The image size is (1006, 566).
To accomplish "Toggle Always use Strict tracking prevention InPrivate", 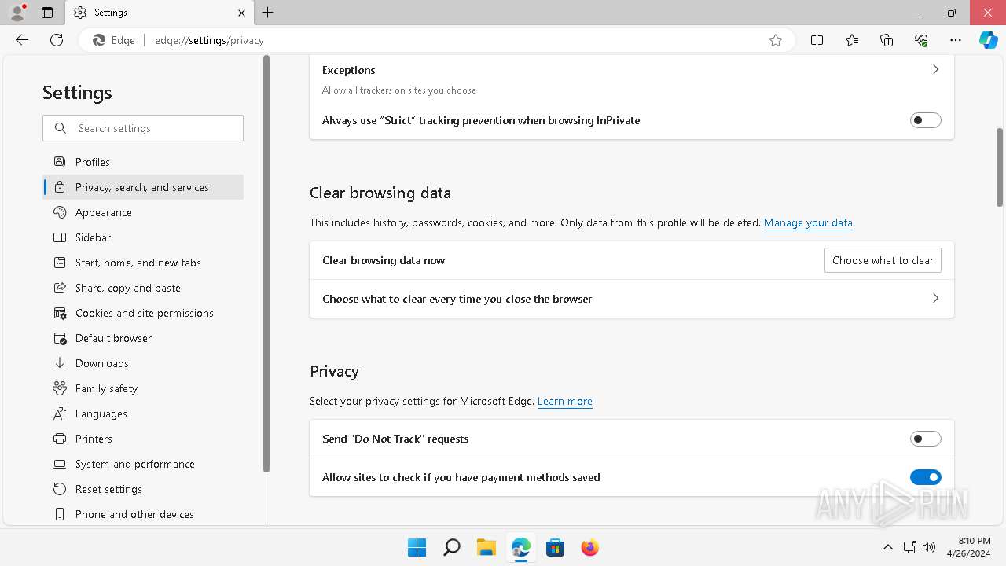I will coord(925,120).
